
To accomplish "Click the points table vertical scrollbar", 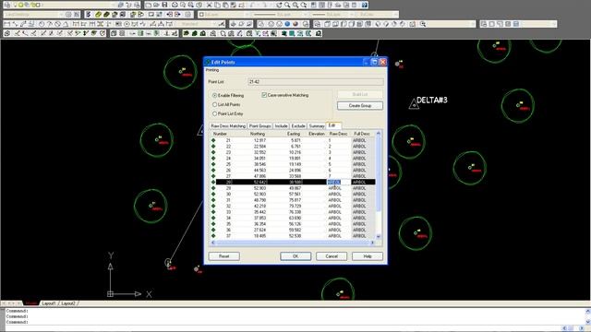I will [x=379, y=184].
